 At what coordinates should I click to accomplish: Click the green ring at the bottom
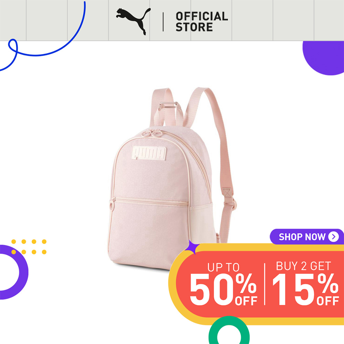(229, 330)
